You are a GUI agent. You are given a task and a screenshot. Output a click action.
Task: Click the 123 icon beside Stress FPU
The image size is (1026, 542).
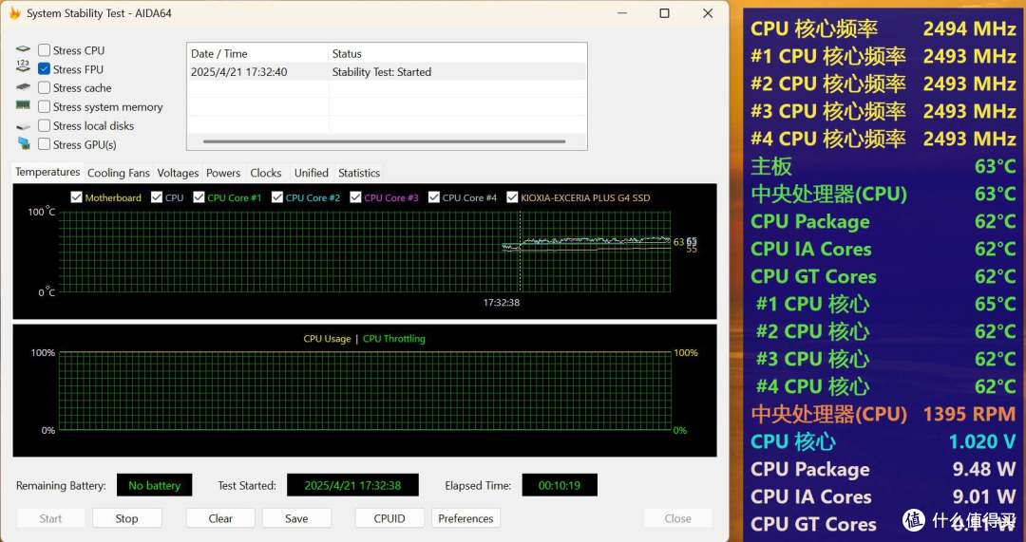coord(24,68)
